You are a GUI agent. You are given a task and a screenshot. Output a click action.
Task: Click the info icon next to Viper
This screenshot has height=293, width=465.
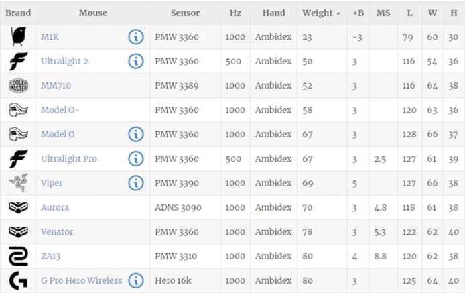136,183
